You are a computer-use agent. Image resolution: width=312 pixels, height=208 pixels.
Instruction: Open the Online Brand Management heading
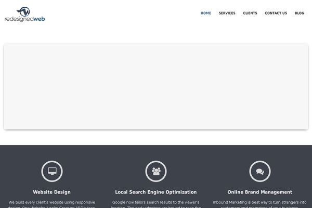[x=260, y=192]
